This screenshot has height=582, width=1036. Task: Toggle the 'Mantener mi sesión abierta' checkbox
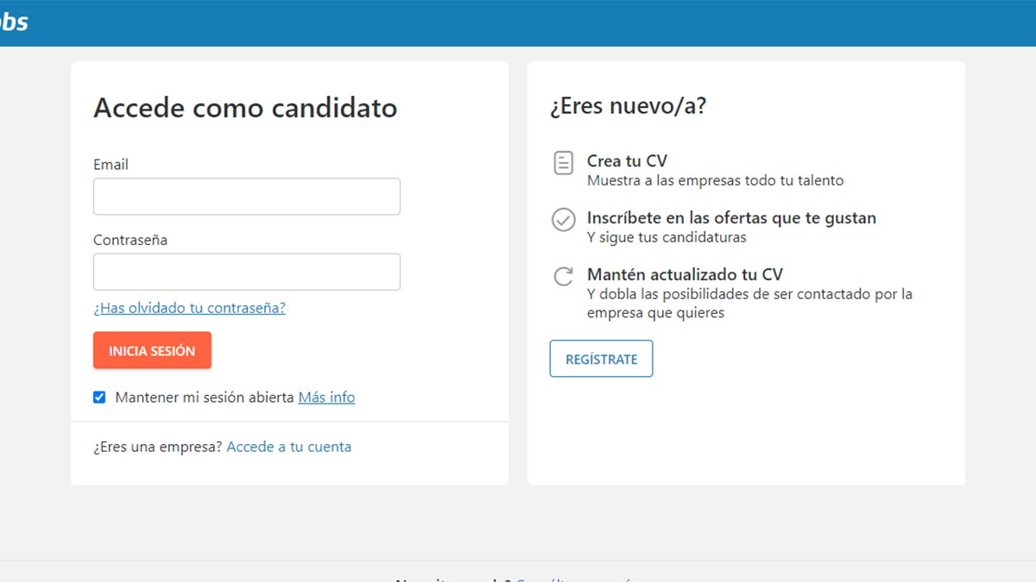pyautogui.click(x=99, y=397)
